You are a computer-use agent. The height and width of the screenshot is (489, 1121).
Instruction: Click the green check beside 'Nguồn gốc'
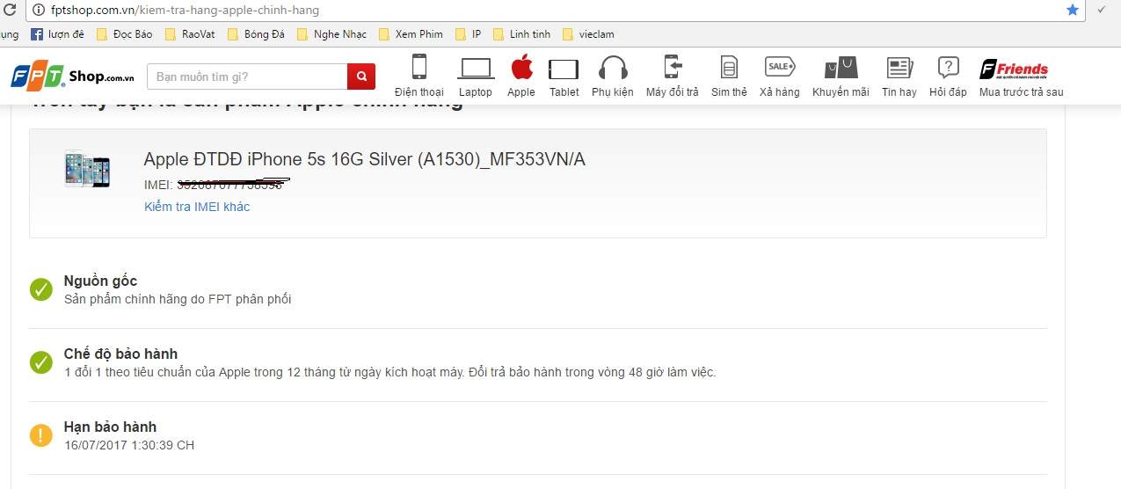coord(41,289)
